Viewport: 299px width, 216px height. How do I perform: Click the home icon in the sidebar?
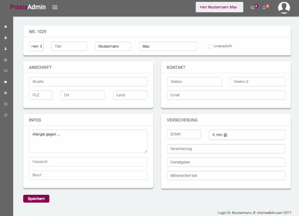(x=6, y=27)
